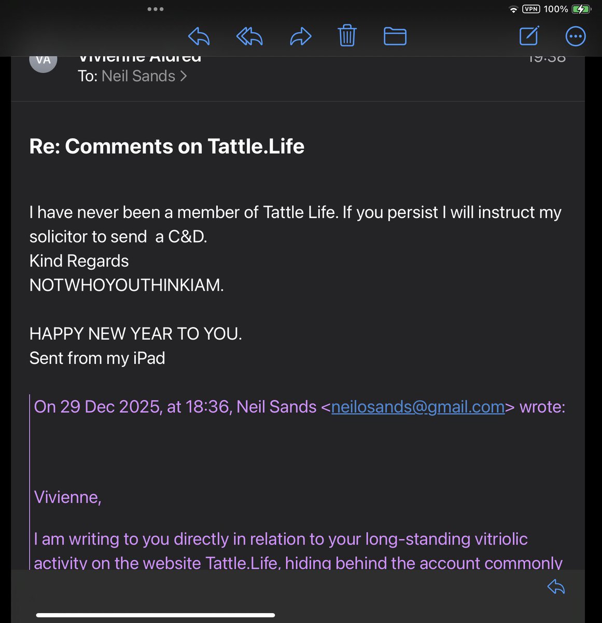Viewport: 602px width, 623px height.
Task: Tap the VPN status indicator
Action: click(x=531, y=9)
